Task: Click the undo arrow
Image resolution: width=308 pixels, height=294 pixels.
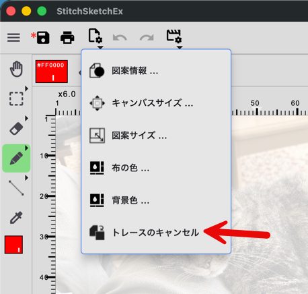Action: [x=120, y=38]
